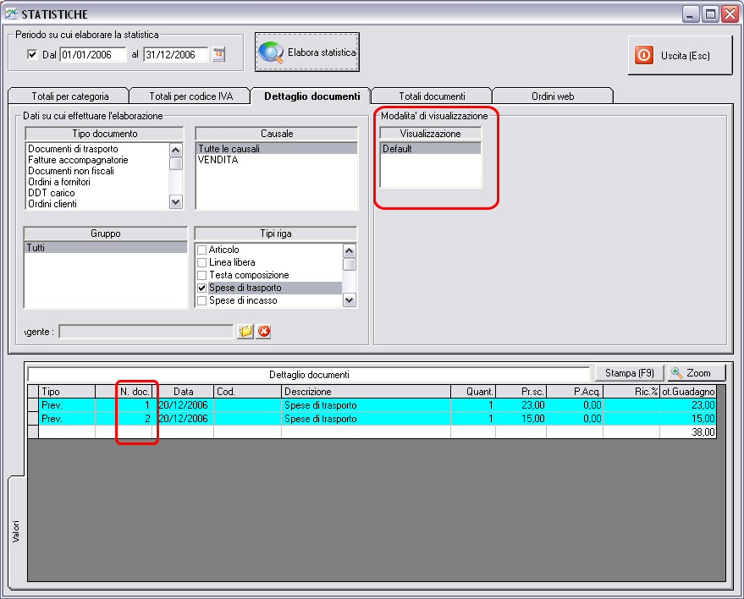Select VENDITA causale entry
744x599 pixels.
pyautogui.click(x=277, y=160)
